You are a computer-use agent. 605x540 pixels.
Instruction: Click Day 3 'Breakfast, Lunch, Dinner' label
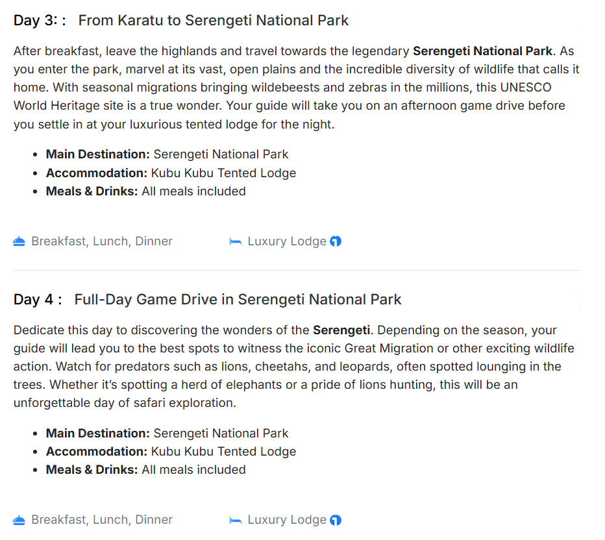click(x=102, y=241)
